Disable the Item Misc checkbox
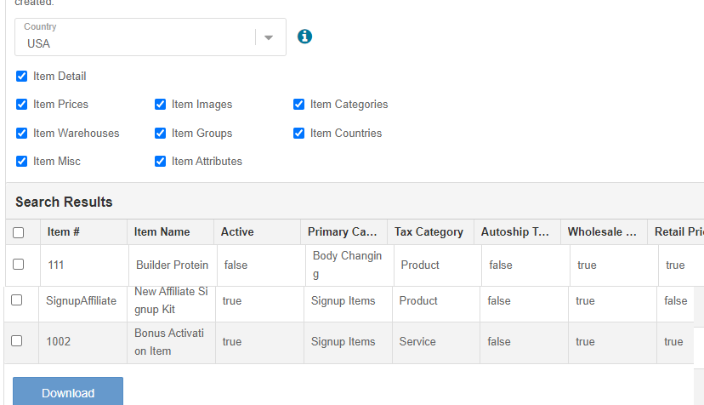 (22, 162)
